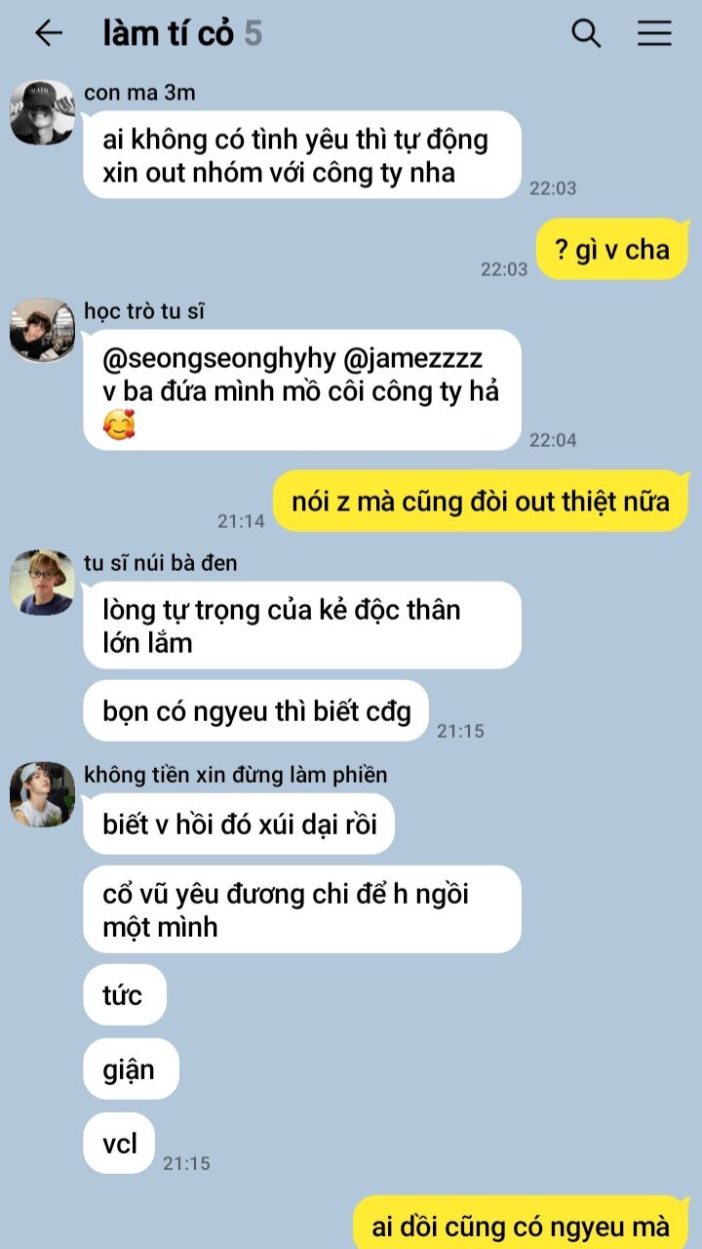Select the 'vcl' message bubble

[x=120, y=1143]
